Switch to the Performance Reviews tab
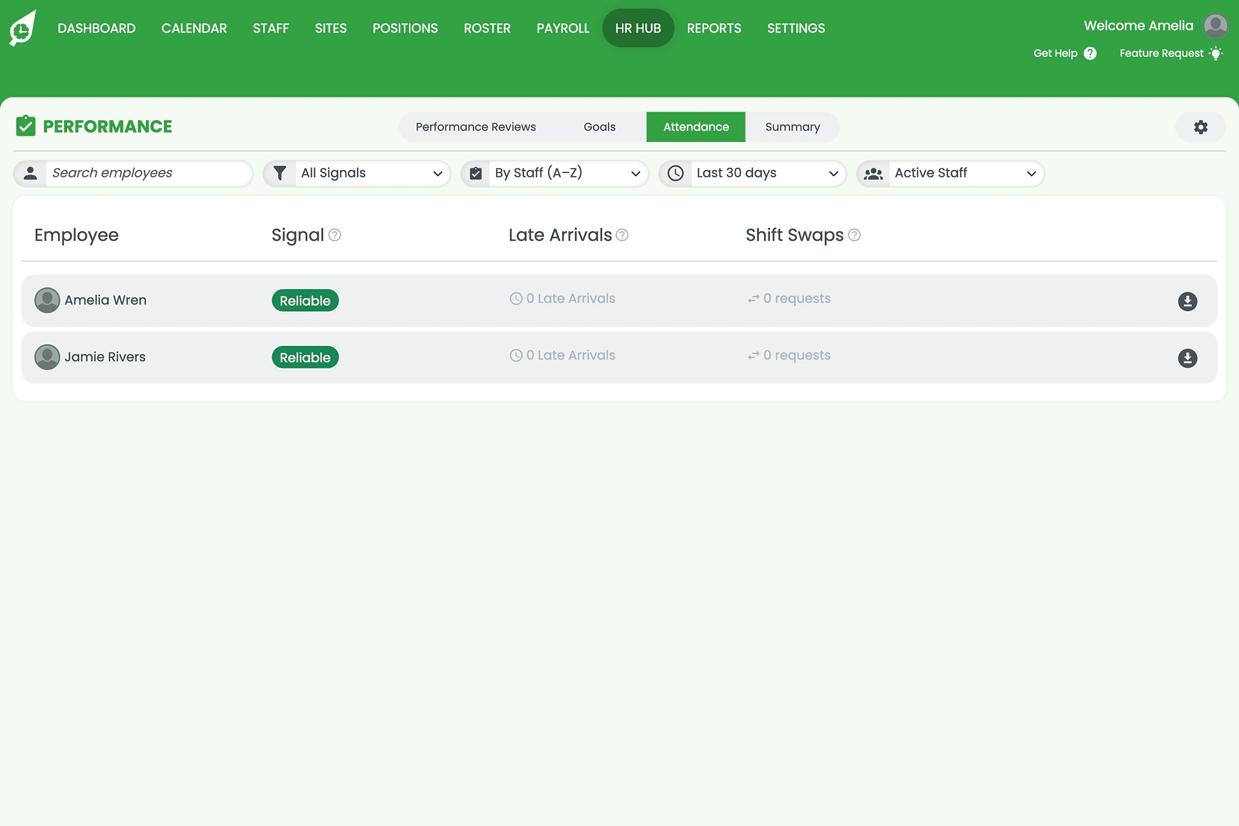The image size is (1239, 826). [x=476, y=127]
